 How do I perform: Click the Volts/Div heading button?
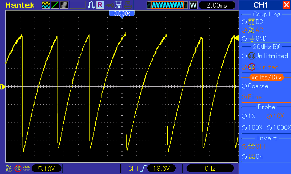267,77
